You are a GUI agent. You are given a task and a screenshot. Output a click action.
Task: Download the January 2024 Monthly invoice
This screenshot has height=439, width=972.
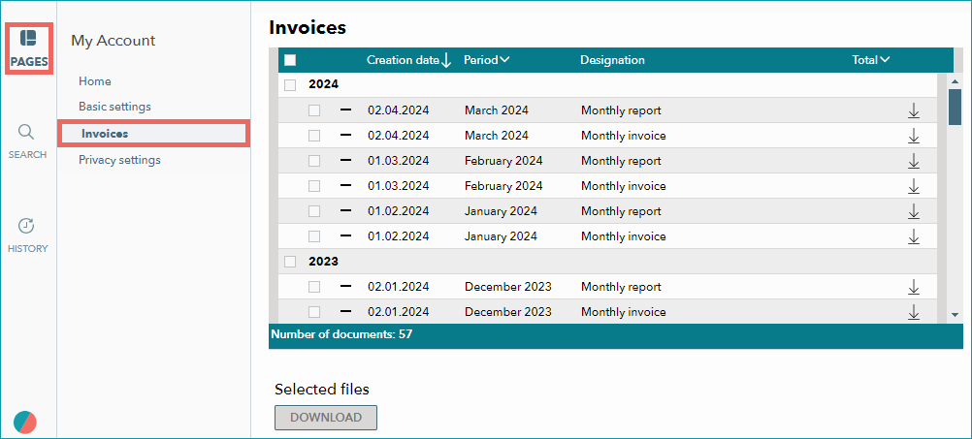[x=913, y=236]
